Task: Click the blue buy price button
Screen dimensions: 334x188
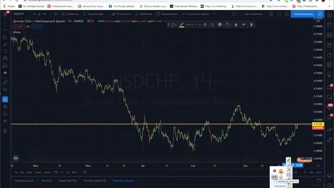Action: [37, 27]
